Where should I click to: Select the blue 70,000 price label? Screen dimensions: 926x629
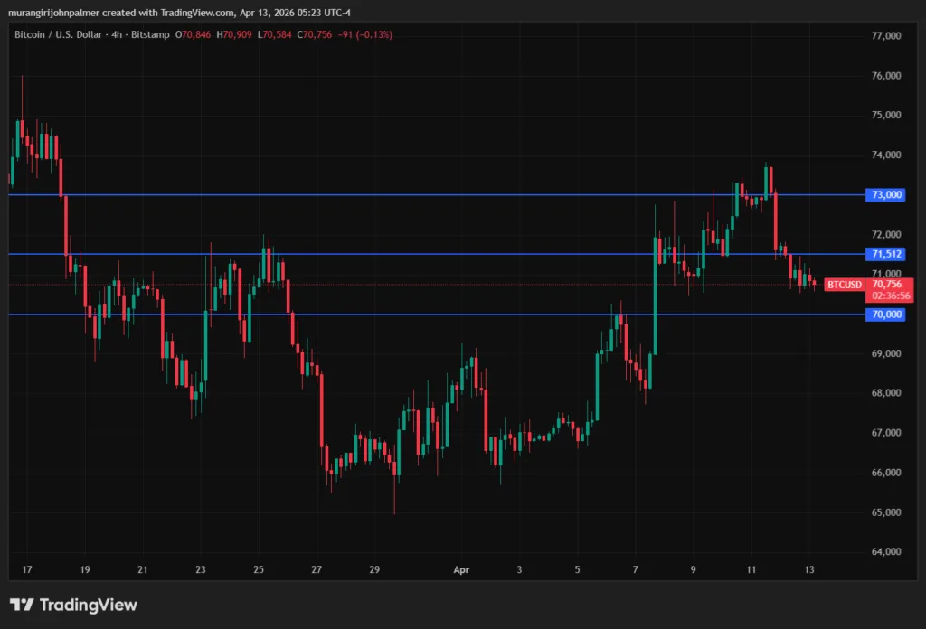point(887,314)
